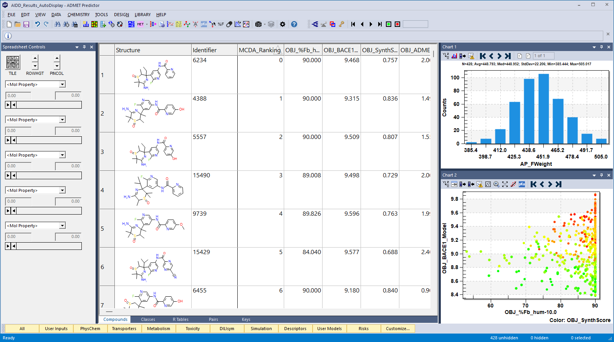This screenshot has height=342, width=614.
Task: Open the CHEMISTRY menu
Action: pyautogui.click(x=78, y=15)
